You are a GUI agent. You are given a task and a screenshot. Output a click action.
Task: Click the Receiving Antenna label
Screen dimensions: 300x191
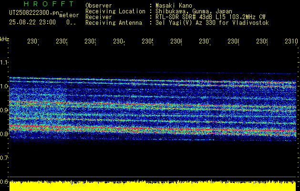tap(114, 23)
